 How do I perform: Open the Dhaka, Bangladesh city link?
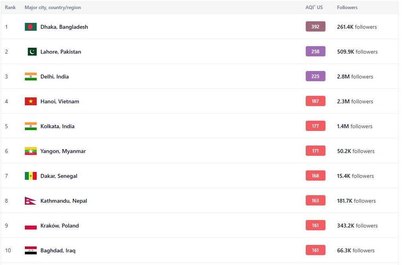click(64, 27)
